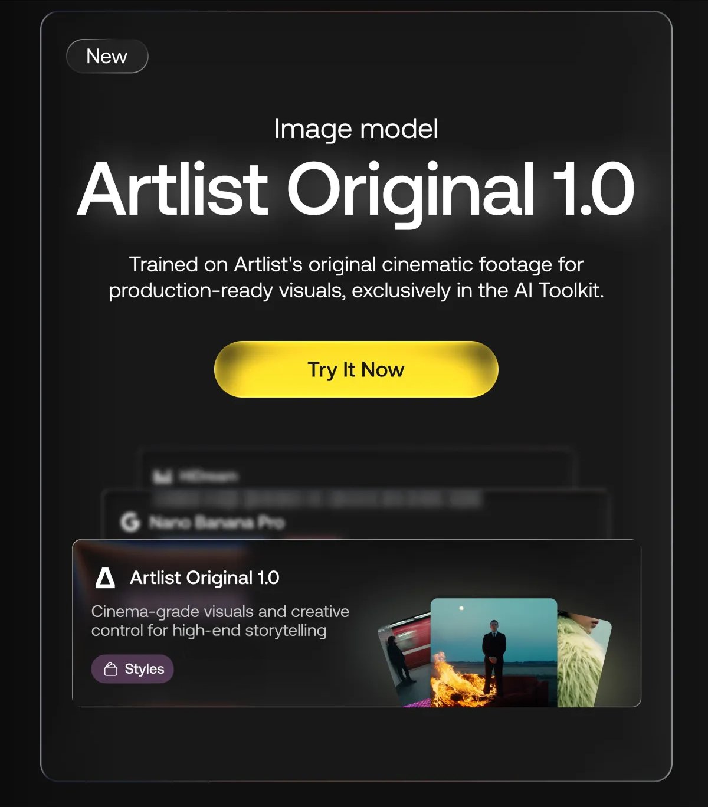
Task: Click the Artlist Original 1.0 card title
Action: point(205,578)
